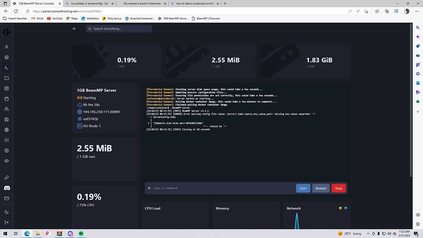Click the link chain icon in sidebar

tap(7, 178)
